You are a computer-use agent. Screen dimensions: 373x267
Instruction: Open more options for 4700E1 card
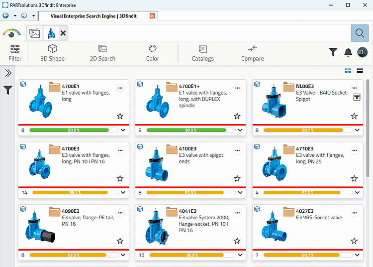pos(120,88)
